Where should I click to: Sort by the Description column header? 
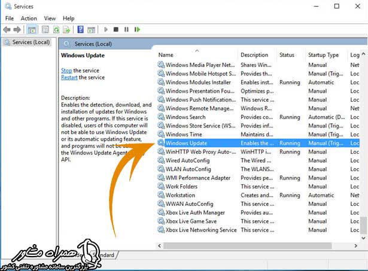[254, 55]
